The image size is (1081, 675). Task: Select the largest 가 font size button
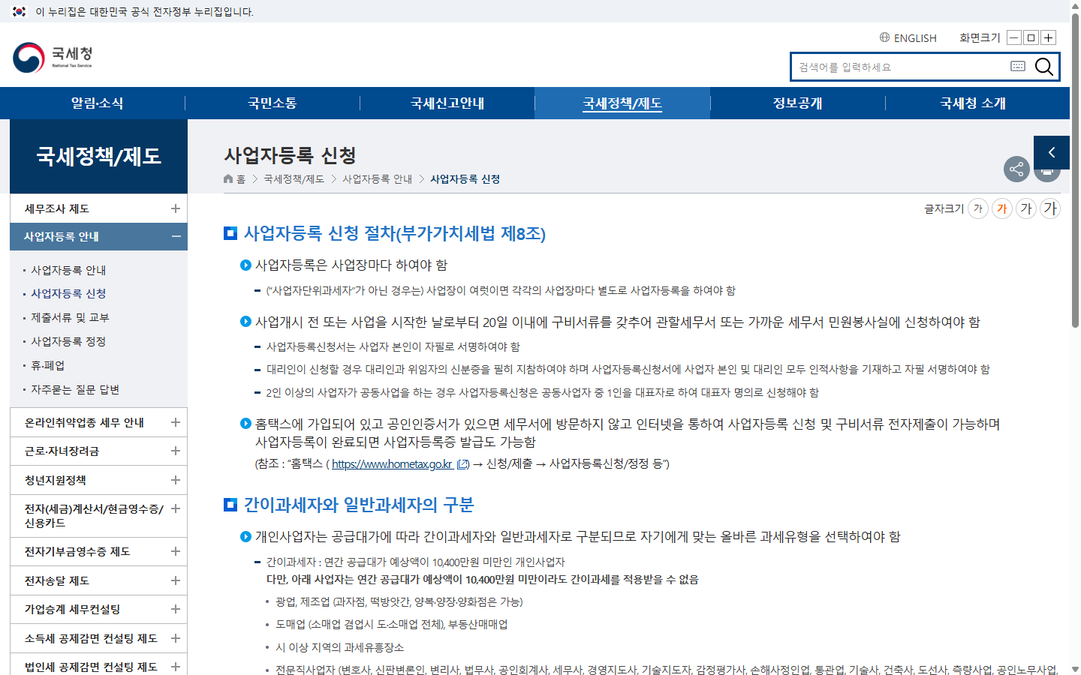point(1049,208)
